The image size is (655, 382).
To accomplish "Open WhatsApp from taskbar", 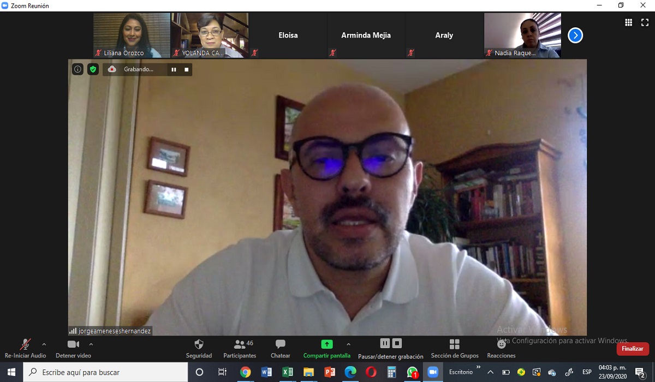I will click(x=413, y=372).
